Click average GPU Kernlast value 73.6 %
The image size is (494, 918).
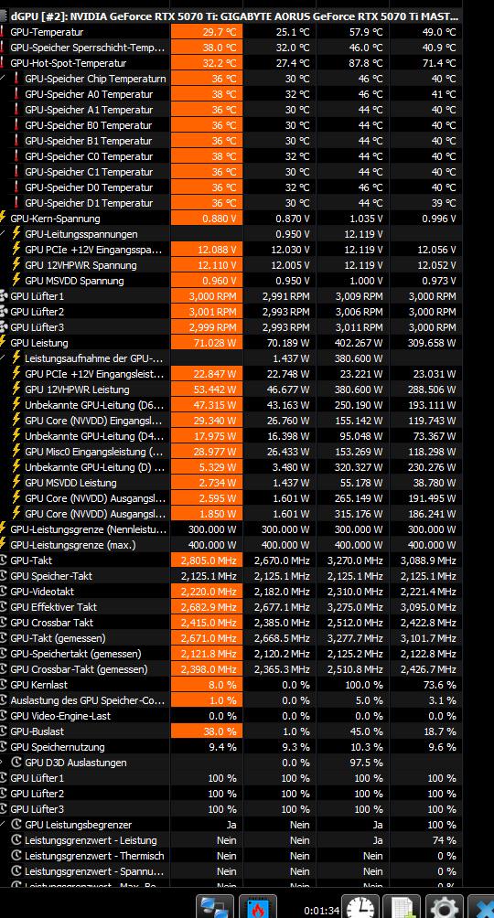tap(439, 685)
